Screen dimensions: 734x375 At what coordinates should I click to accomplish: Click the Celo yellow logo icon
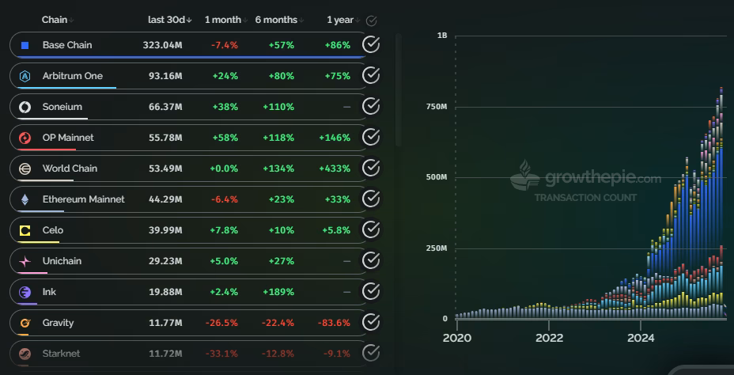(x=25, y=231)
